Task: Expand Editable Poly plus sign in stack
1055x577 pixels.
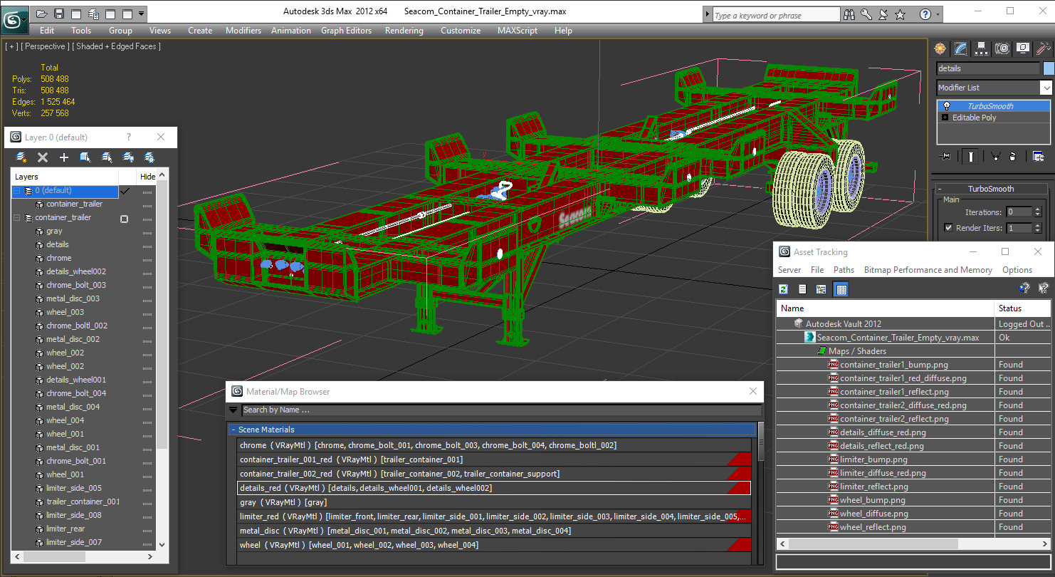Action: pos(945,118)
